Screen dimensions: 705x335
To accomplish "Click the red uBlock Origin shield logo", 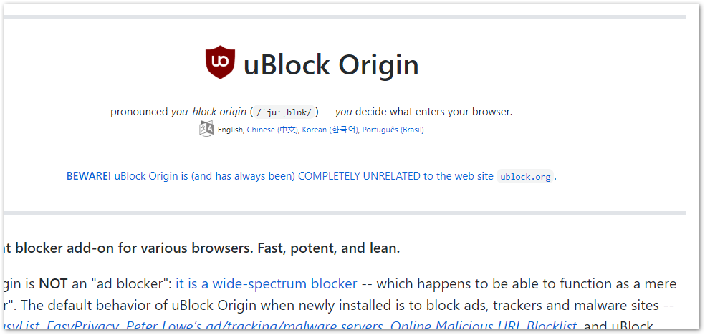I will [220, 62].
